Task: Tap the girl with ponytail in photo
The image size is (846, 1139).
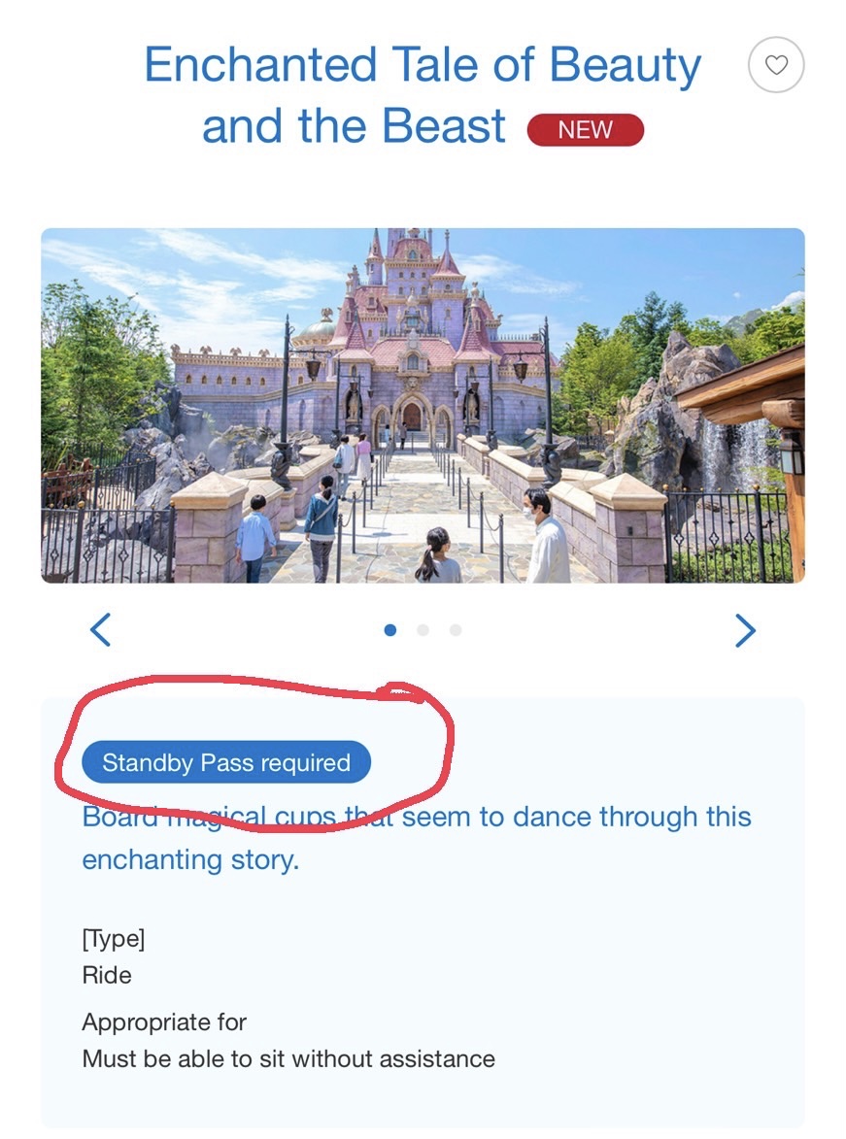Action: (437, 555)
